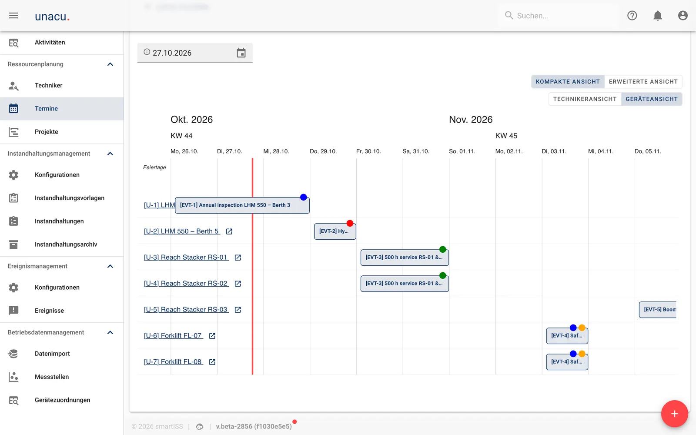Select the Datenimport sidebar icon
Viewport: 696px width, 435px height.
coord(13,354)
